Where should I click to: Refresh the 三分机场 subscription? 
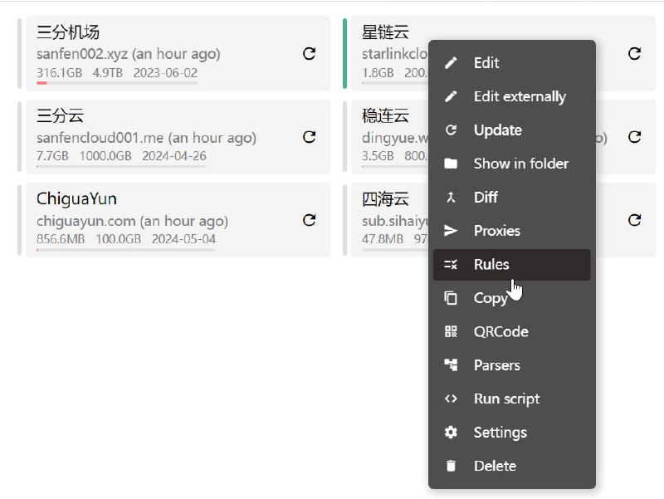tap(309, 53)
